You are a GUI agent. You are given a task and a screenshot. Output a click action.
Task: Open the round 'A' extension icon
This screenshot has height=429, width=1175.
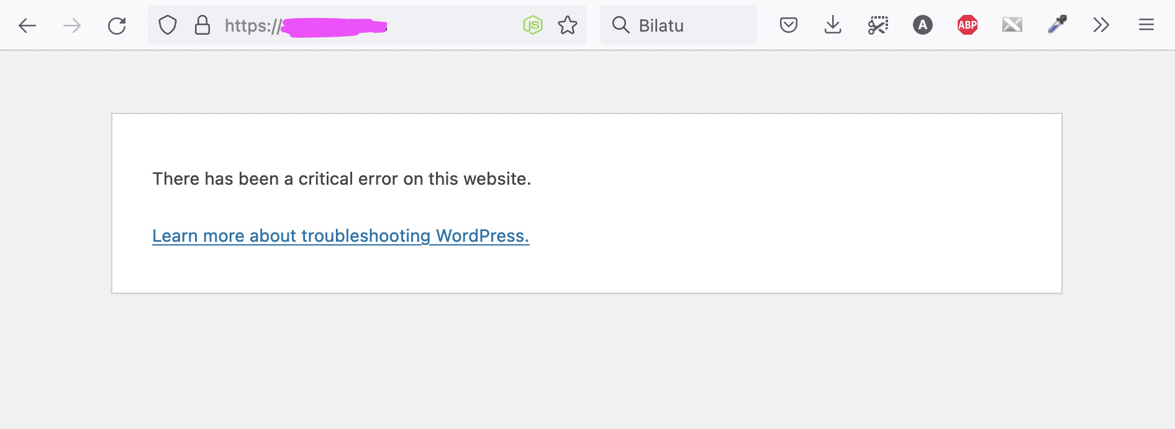923,25
